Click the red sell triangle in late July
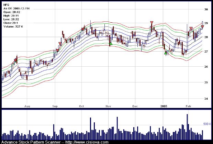The image size is (213, 144). point(15,60)
